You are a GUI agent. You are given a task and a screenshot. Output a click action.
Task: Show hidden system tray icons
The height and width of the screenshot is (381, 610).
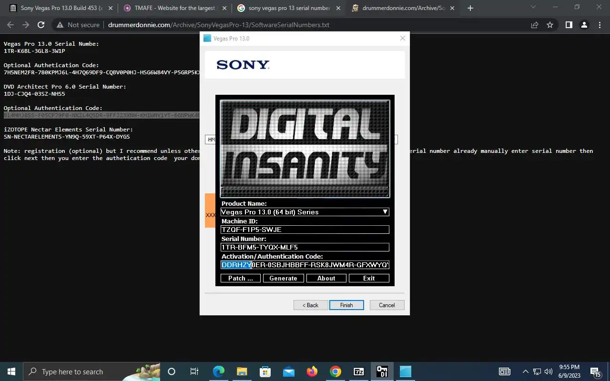[x=526, y=371]
